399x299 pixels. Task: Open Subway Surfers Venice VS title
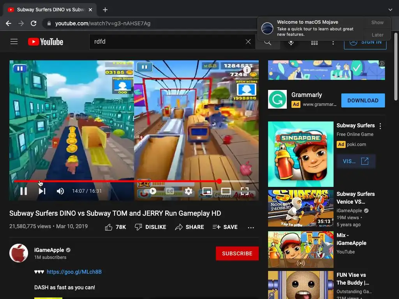(356, 198)
